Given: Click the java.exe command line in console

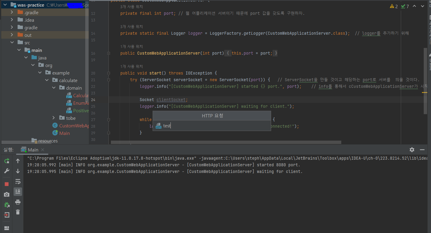Looking at the screenshot, I should tap(227, 158).
